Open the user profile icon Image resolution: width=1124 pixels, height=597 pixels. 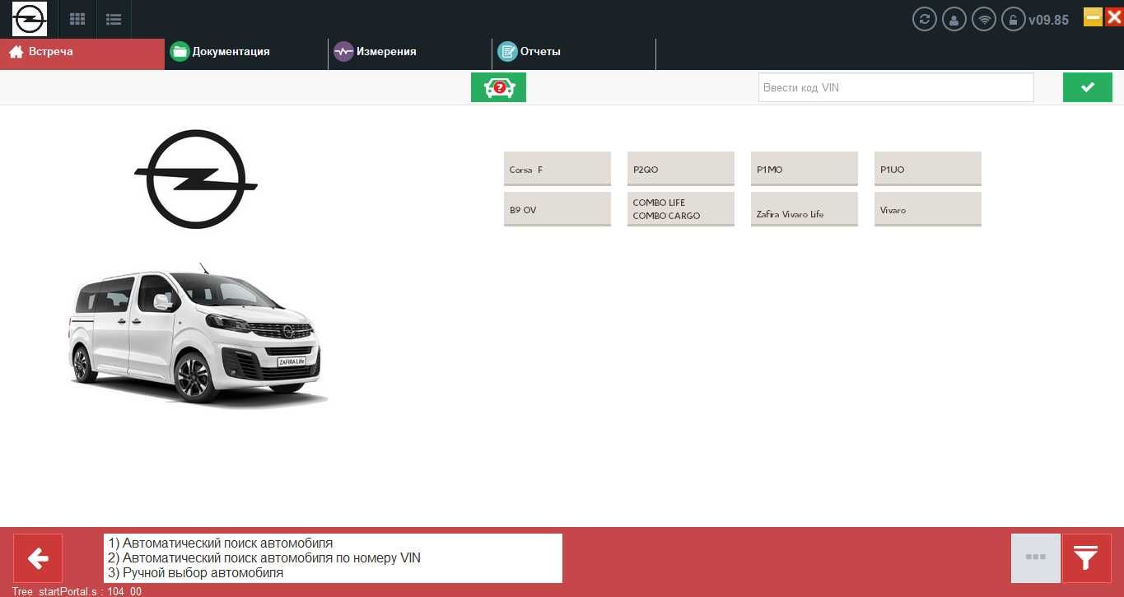[x=954, y=19]
